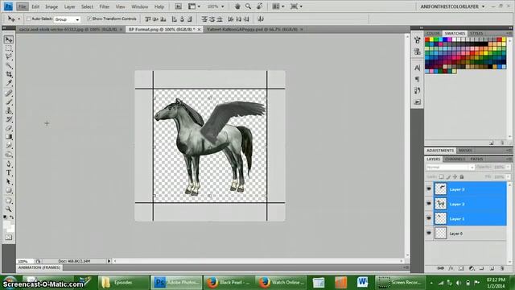Switch to the Paths tab
515x290 pixels.
point(476,159)
